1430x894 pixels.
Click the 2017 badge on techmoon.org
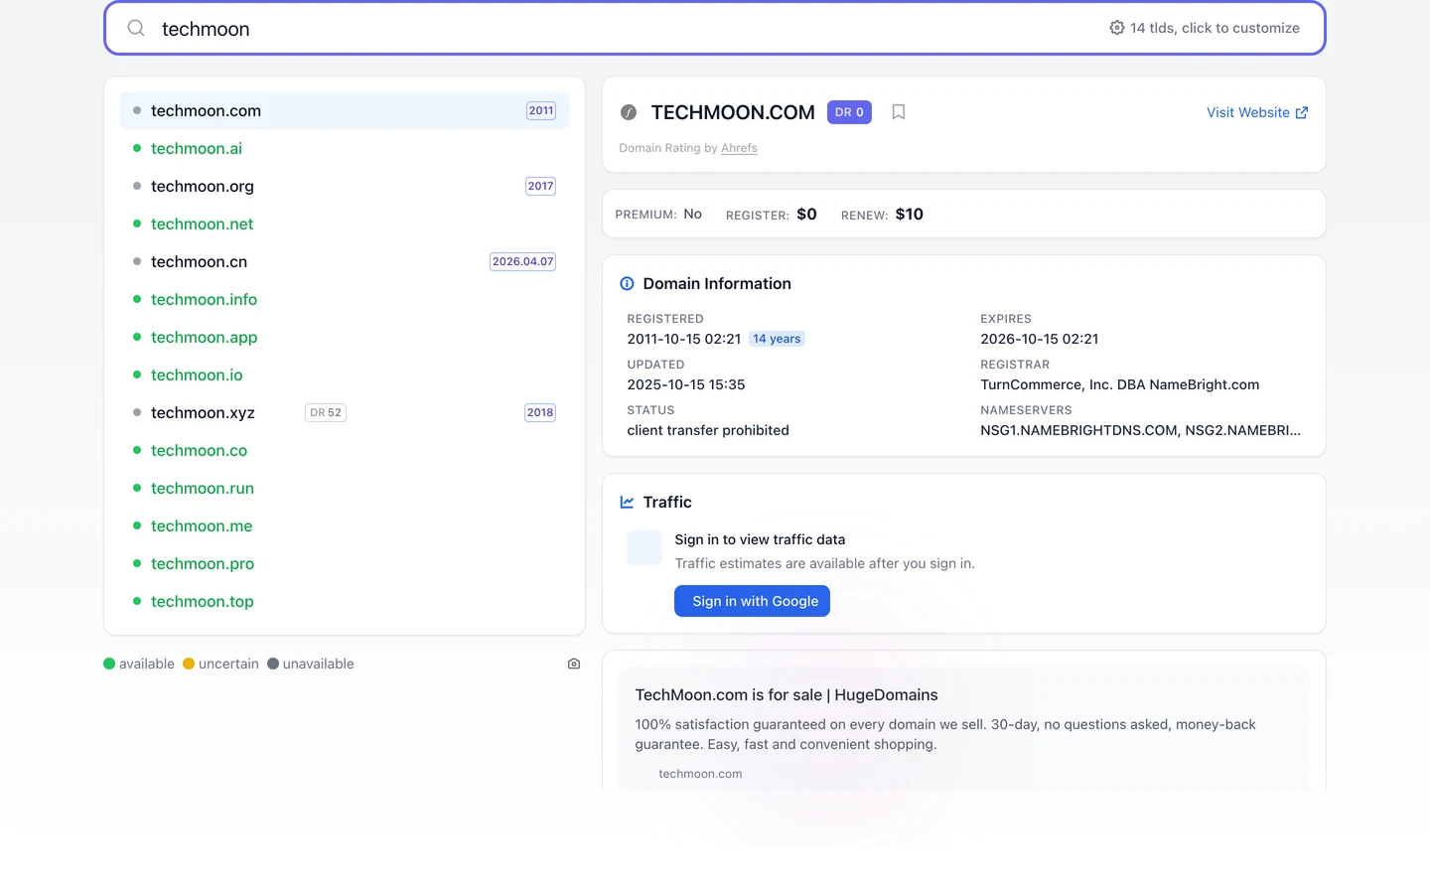click(x=540, y=186)
